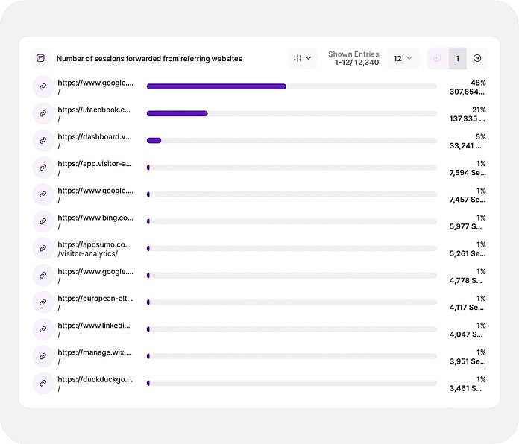Click the link icon beside www.bing.co row
Viewport: 519px width, 444px height.
(x=43, y=221)
